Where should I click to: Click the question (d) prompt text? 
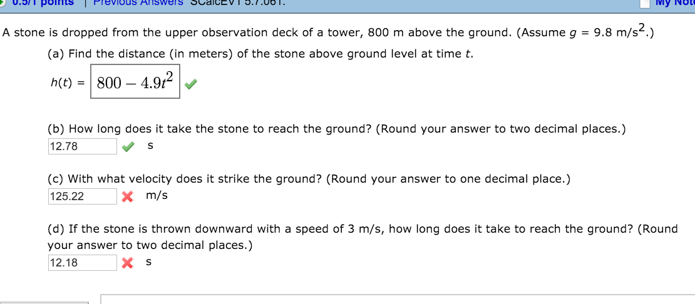click(363, 236)
